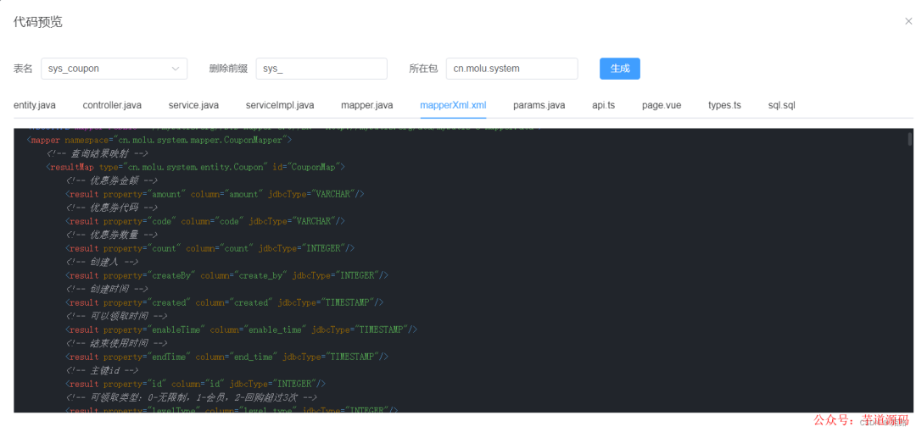
Task: Click the 删除前缀 label
Action: 228,69
